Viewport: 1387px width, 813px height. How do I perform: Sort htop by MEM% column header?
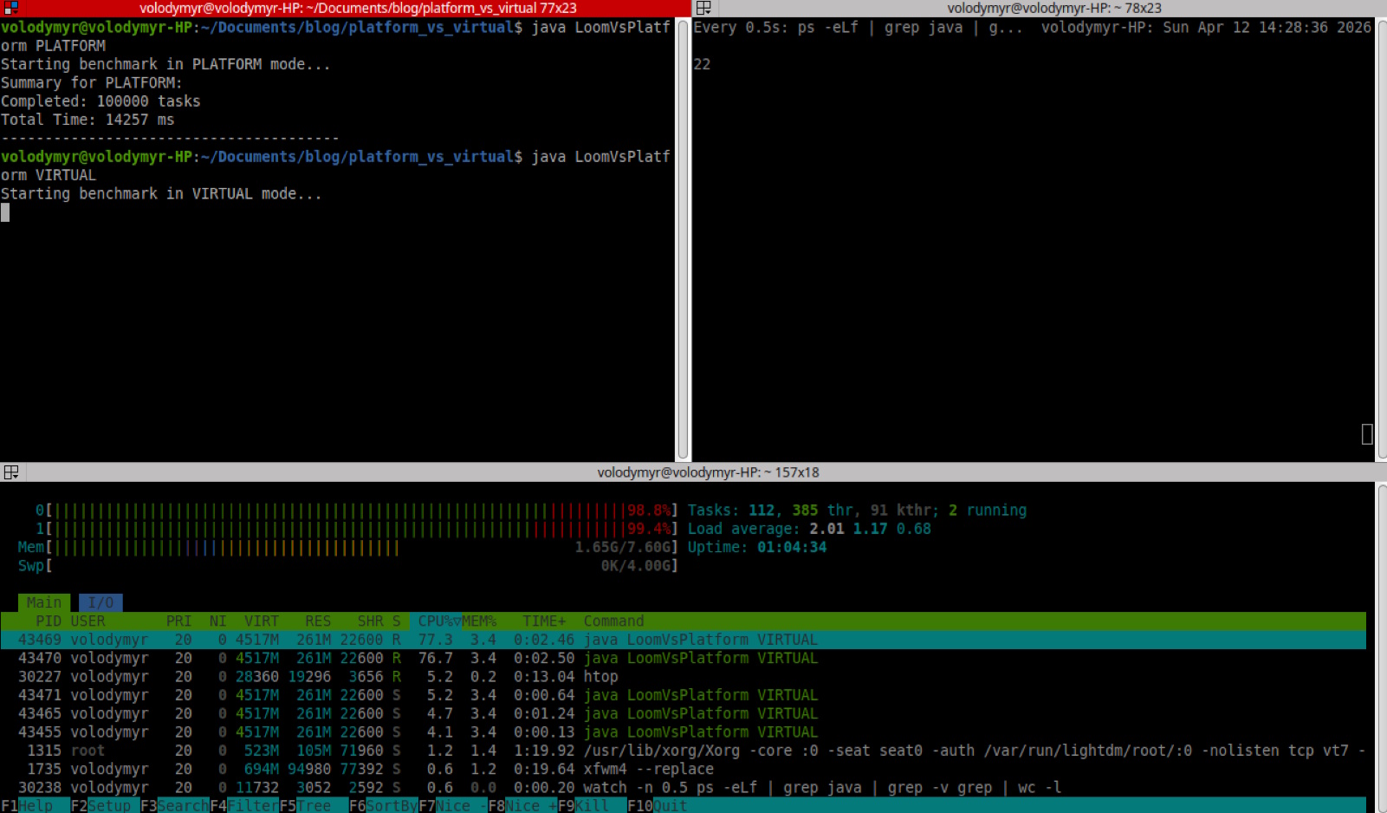point(479,621)
